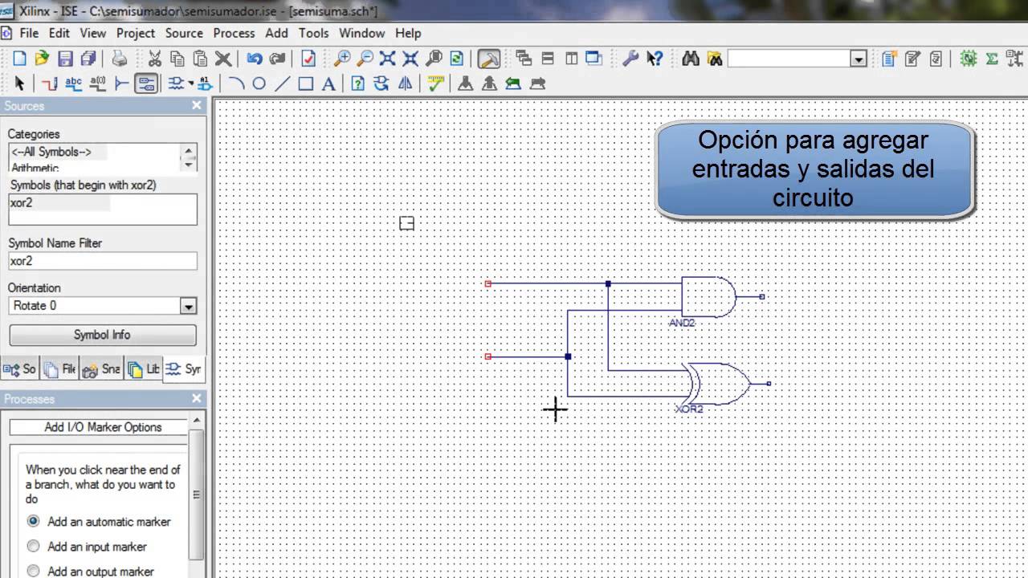The image size is (1028, 578).
Task: Select the Add Bus Tap tool
Action: tap(122, 83)
